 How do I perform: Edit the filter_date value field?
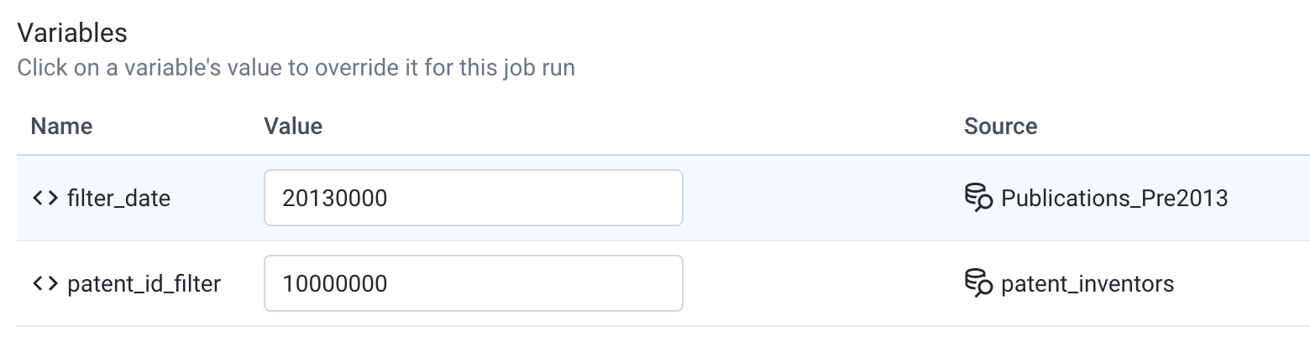coord(474,198)
